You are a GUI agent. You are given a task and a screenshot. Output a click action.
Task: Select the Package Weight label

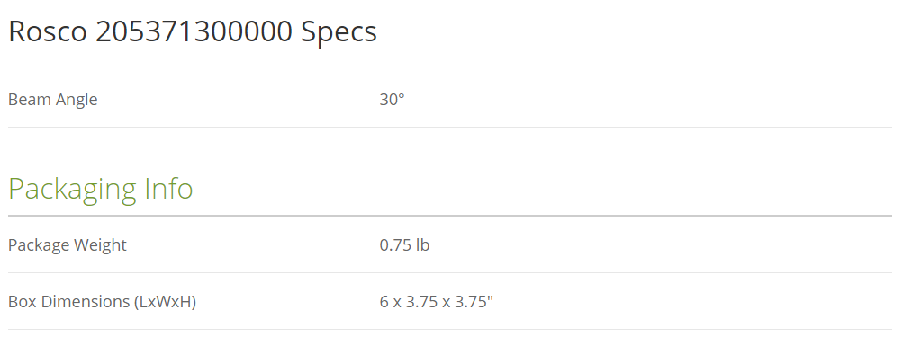(x=68, y=244)
